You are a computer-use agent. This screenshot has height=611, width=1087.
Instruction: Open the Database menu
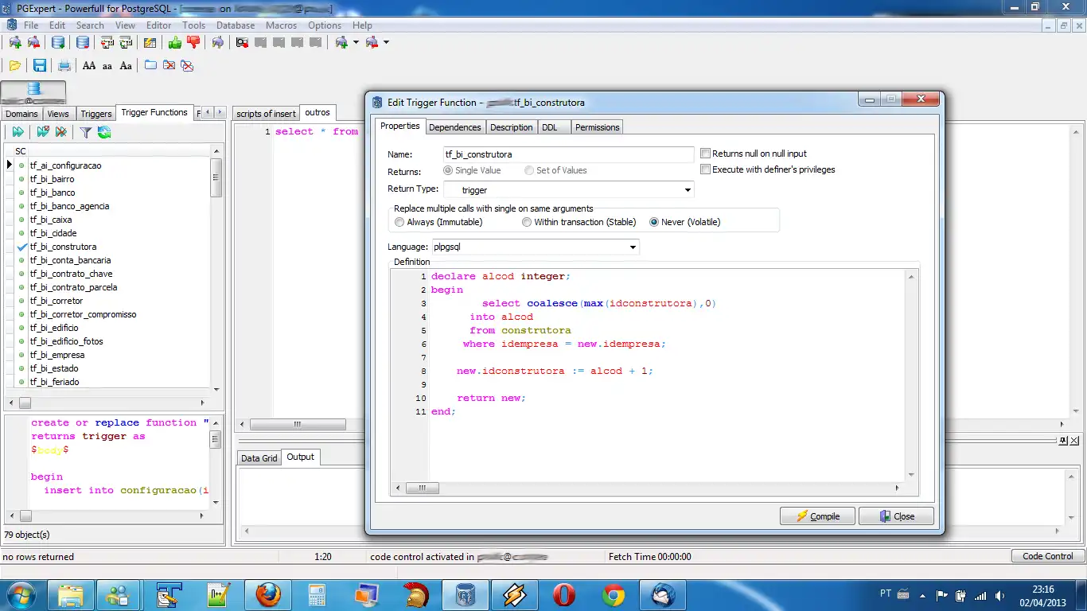click(236, 25)
